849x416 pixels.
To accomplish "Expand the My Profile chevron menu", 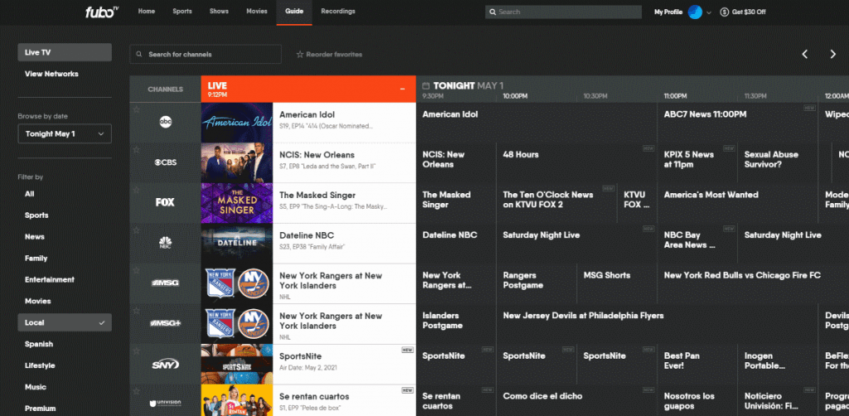I will pos(709,12).
